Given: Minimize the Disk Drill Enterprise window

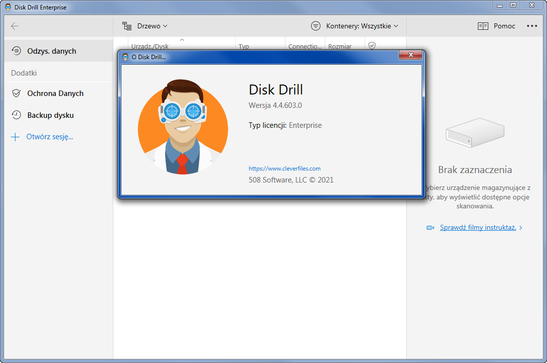Looking at the screenshot, I should coord(500,5).
